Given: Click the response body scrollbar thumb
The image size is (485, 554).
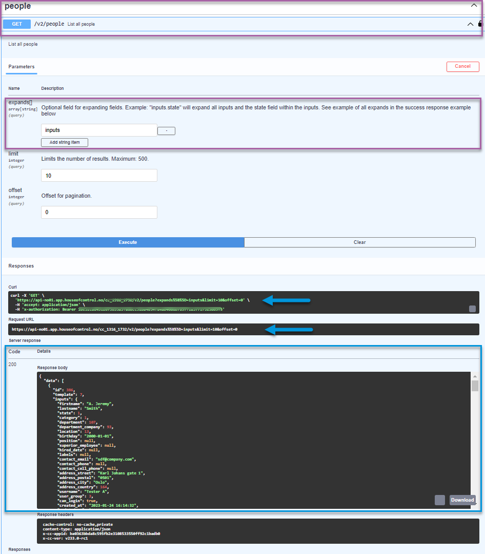Looking at the screenshot, I should pyautogui.click(x=475, y=386).
